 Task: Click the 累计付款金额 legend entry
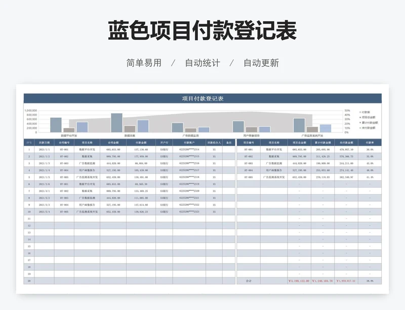tap(369, 123)
